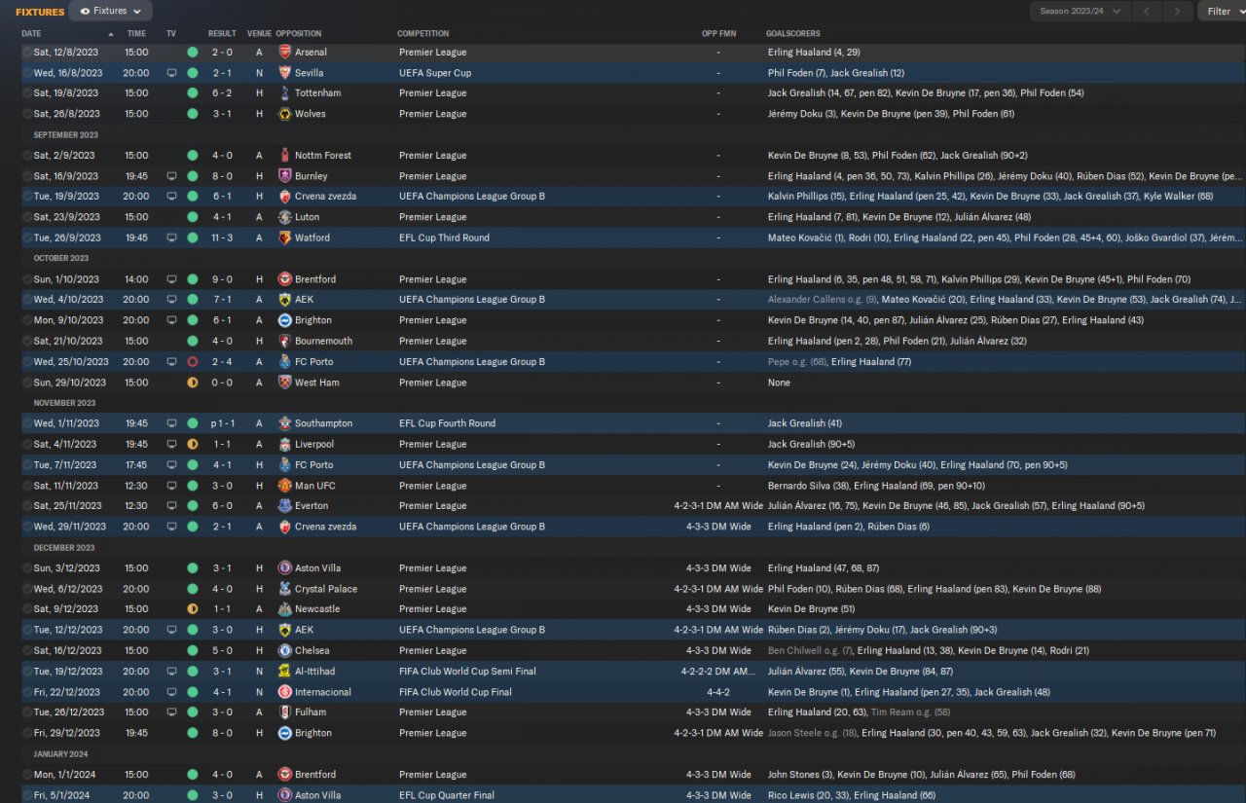Click scorer John Stones (3)
The width and height of the screenshot is (1246, 803).
pos(798,775)
